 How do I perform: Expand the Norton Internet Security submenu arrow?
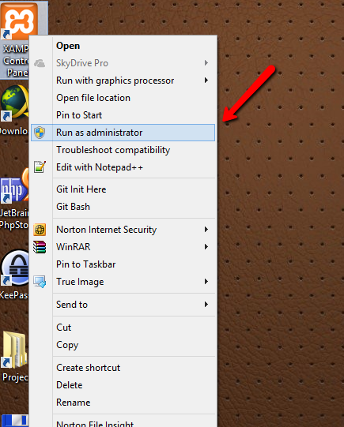(x=206, y=230)
